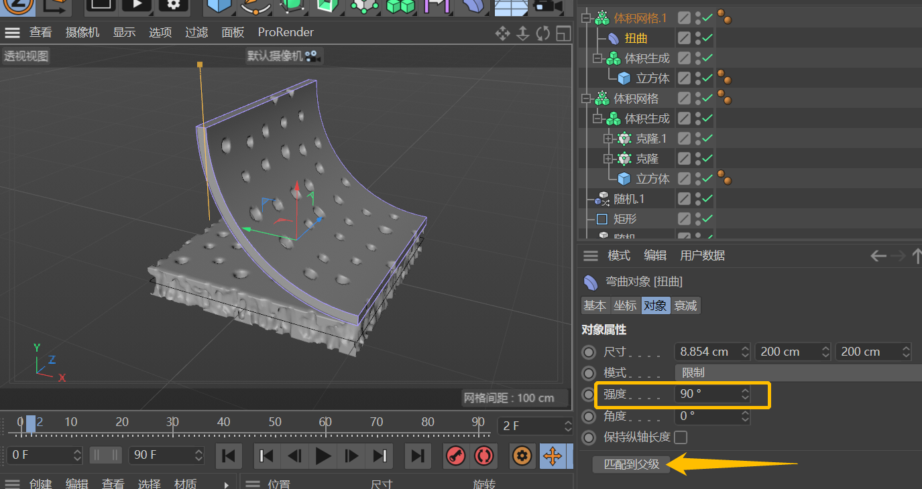Click the preview range slider bar
The image size is (922, 489).
click(106, 456)
